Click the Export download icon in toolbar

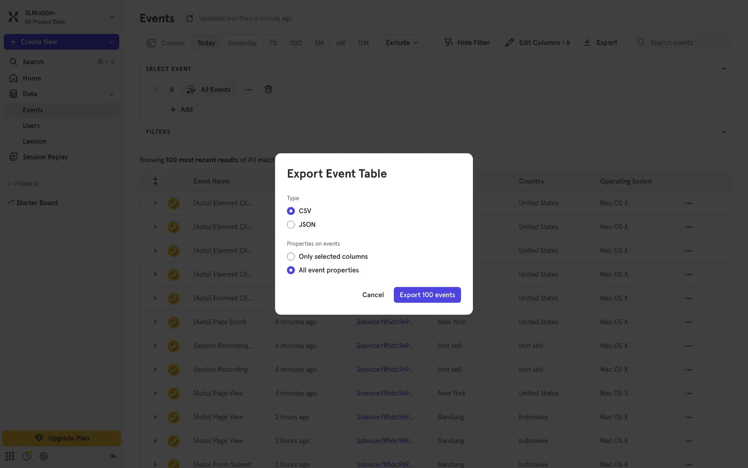pyautogui.click(x=587, y=43)
